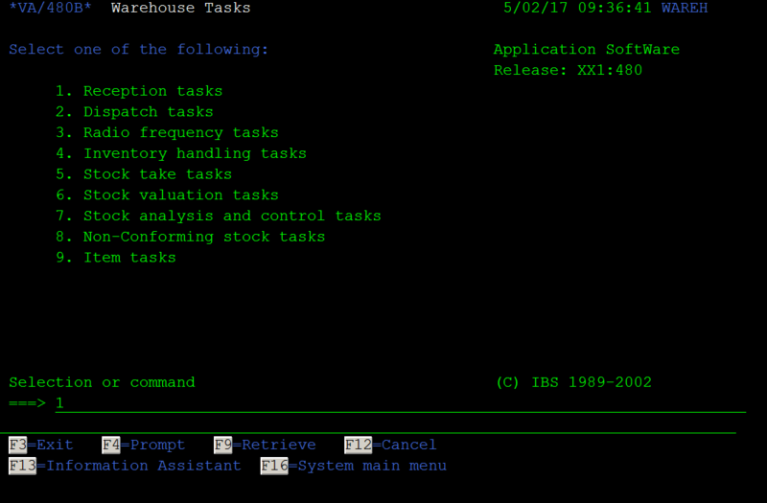Click the F9 Retrieve key
This screenshot has width=767, height=503.
point(265,445)
